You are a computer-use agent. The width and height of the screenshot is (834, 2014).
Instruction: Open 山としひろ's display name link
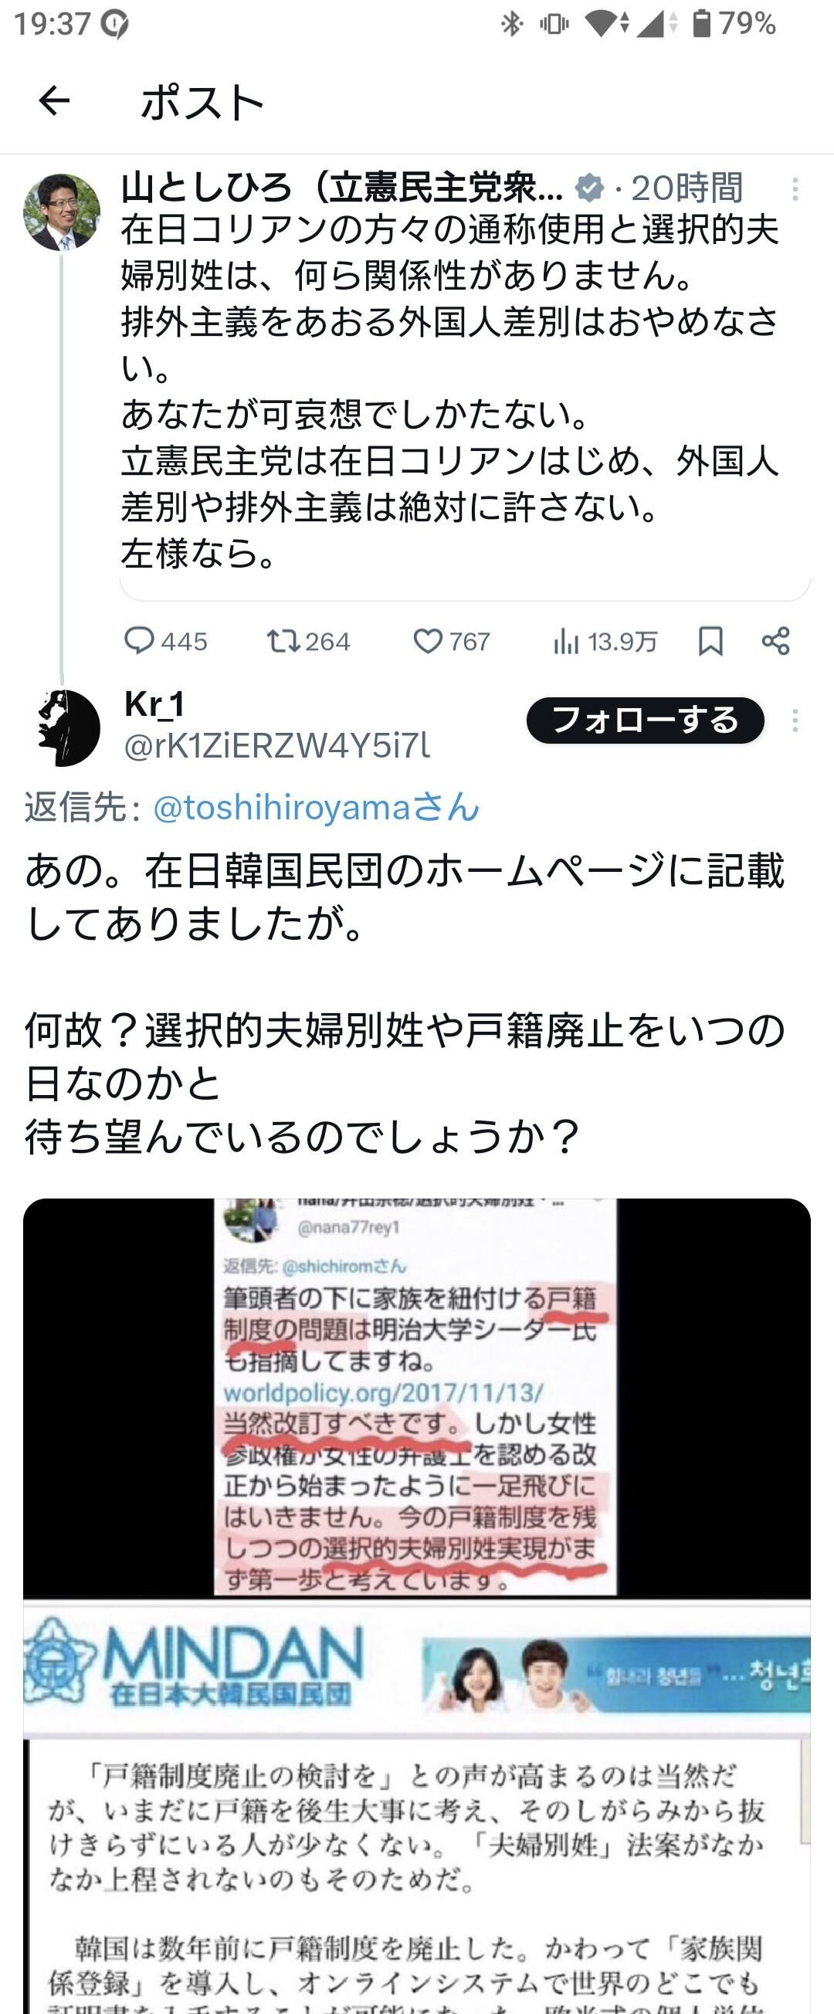(x=341, y=188)
